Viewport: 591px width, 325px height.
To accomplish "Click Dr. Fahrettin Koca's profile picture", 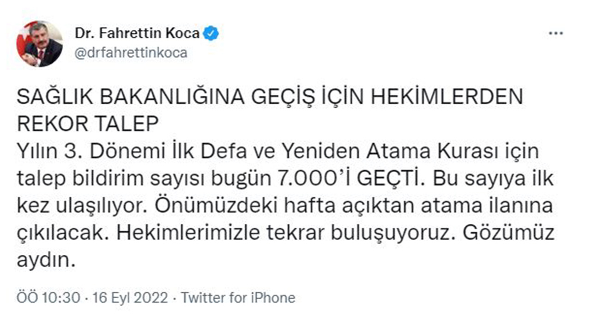I will coord(39,42).
